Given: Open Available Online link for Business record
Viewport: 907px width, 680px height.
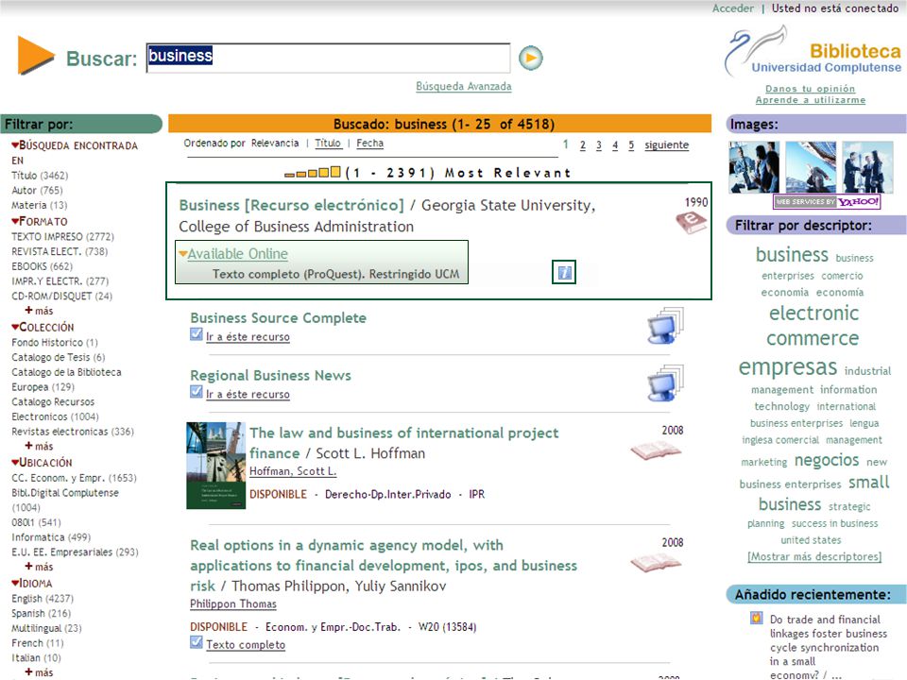Looking at the screenshot, I should click(x=237, y=254).
